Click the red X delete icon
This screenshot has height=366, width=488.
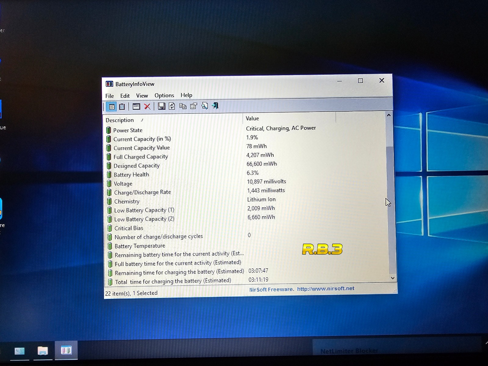[147, 106]
